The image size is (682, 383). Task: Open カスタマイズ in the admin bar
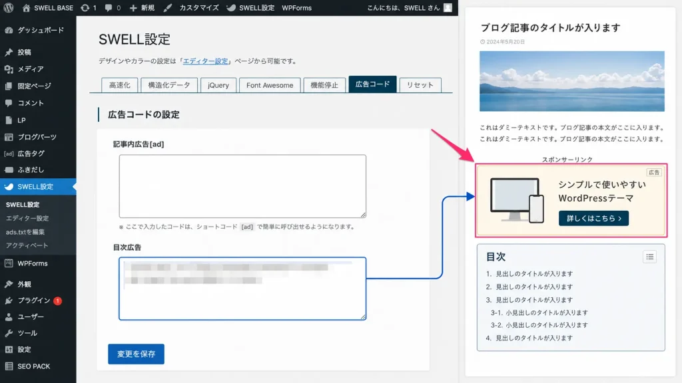pos(191,8)
